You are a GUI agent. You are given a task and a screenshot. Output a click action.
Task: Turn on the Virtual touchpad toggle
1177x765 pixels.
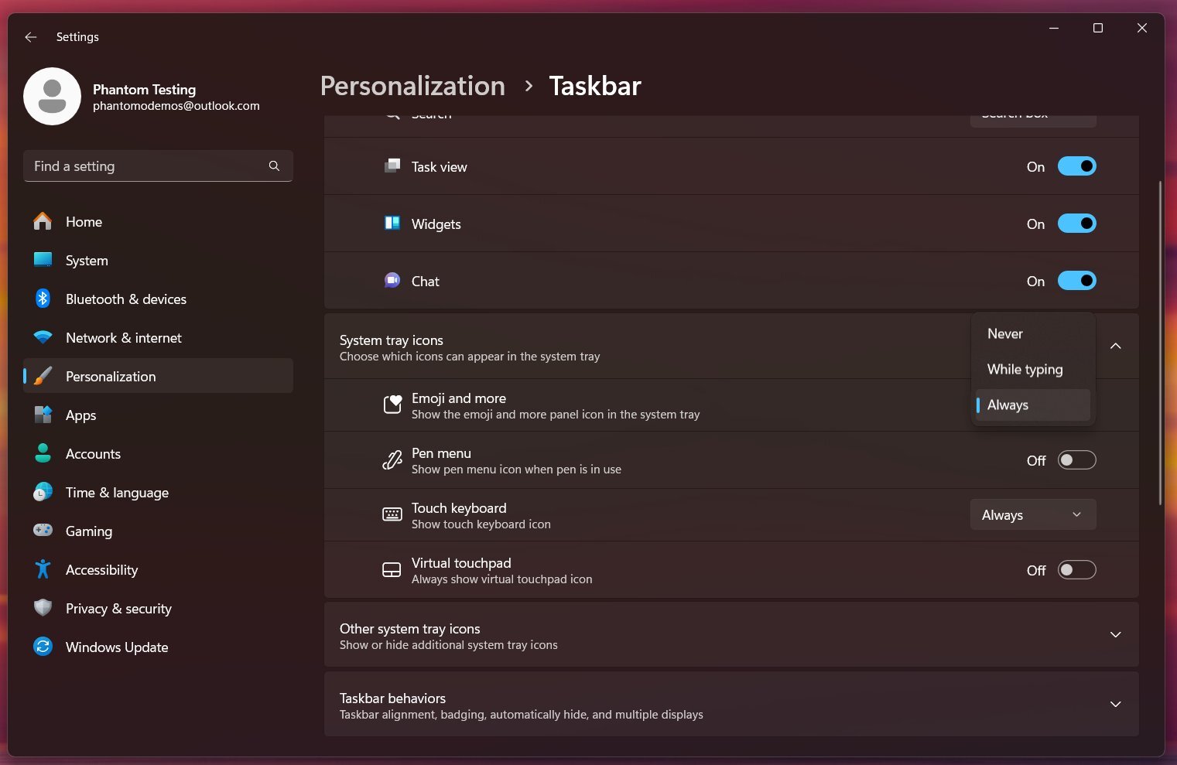(x=1077, y=570)
